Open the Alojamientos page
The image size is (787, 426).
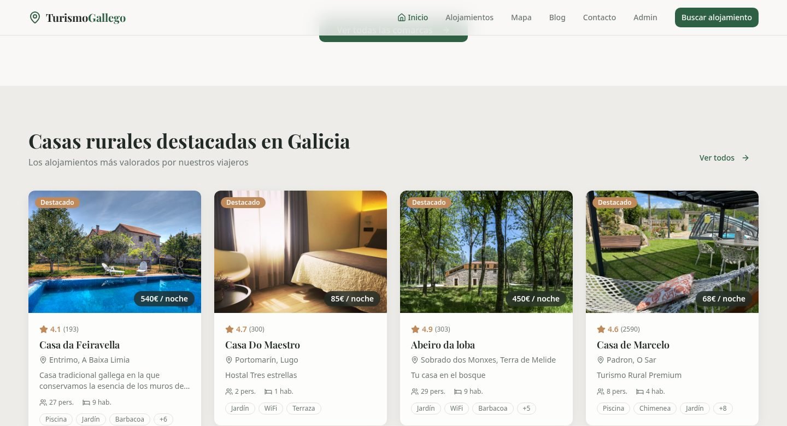[469, 17]
